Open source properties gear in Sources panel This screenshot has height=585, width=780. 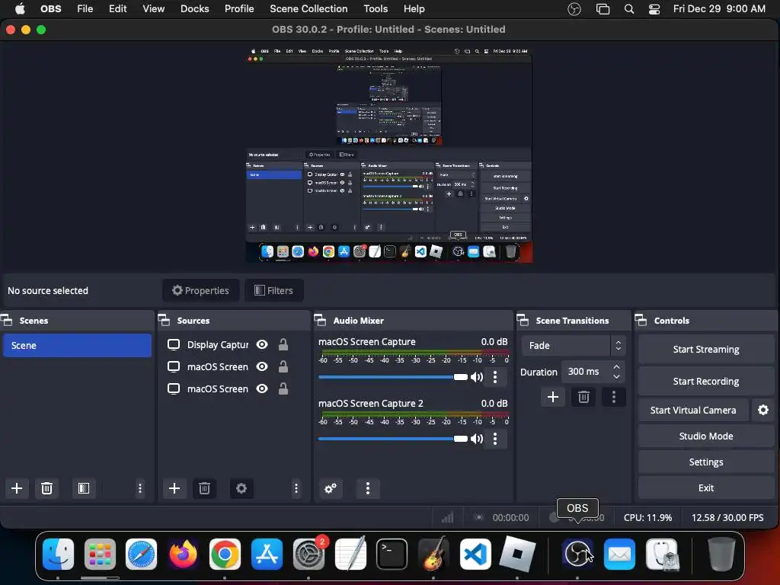point(241,488)
